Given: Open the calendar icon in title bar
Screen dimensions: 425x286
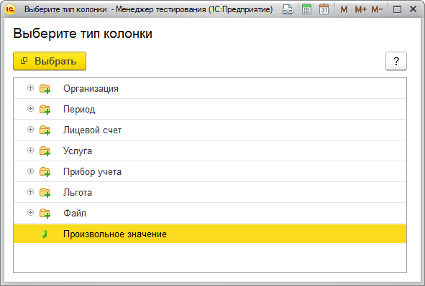Looking at the screenshot, I should [324, 9].
